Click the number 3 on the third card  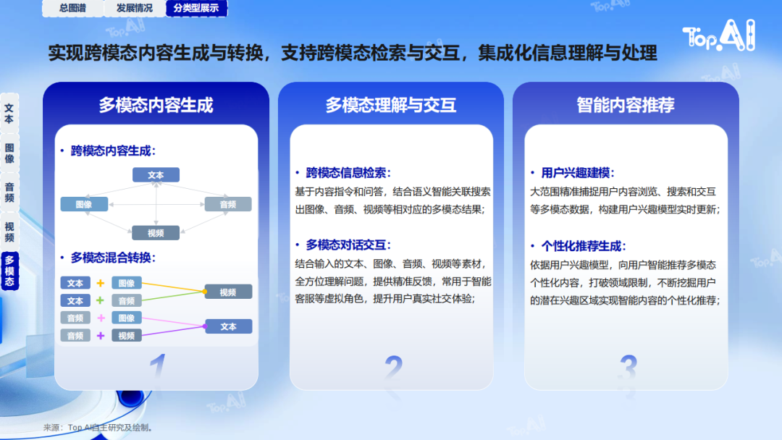(x=628, y=369)
